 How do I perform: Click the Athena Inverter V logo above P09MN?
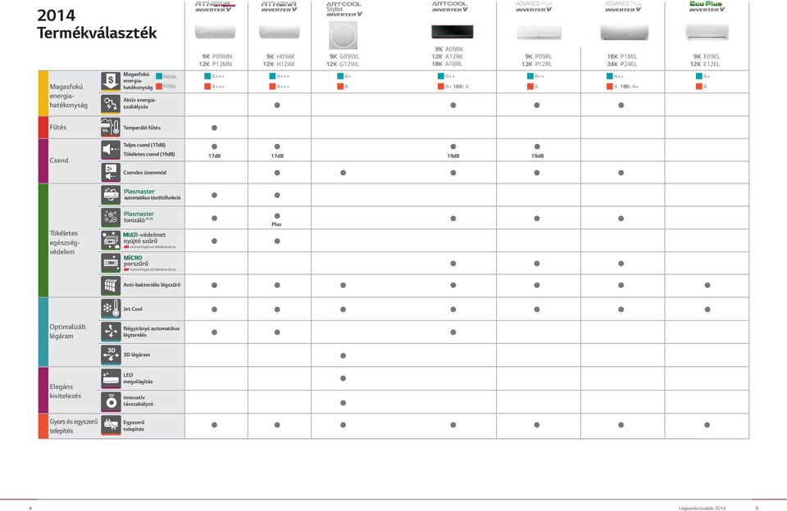[216, 7]
